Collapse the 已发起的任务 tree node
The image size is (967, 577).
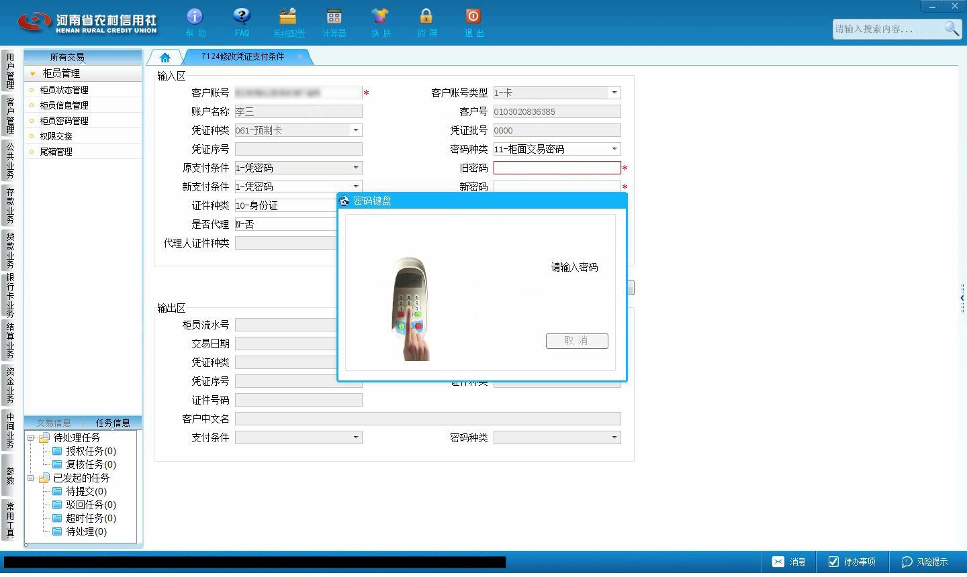click(x=30, y=478)
